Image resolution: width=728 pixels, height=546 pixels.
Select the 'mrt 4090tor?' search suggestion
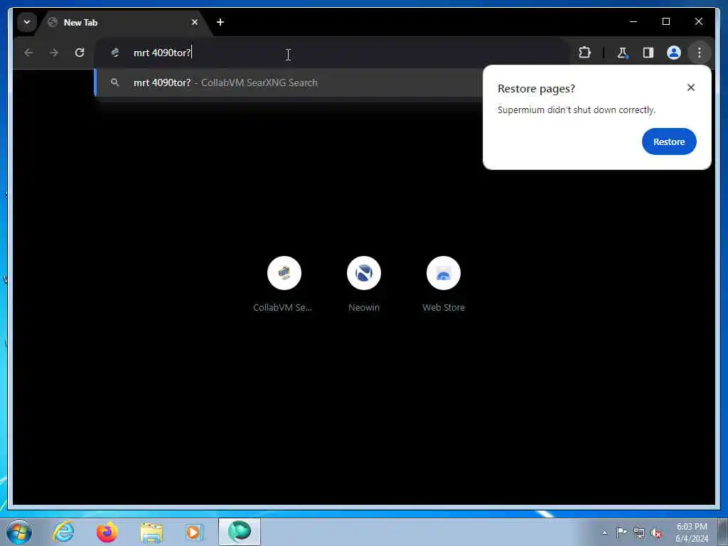289,82
